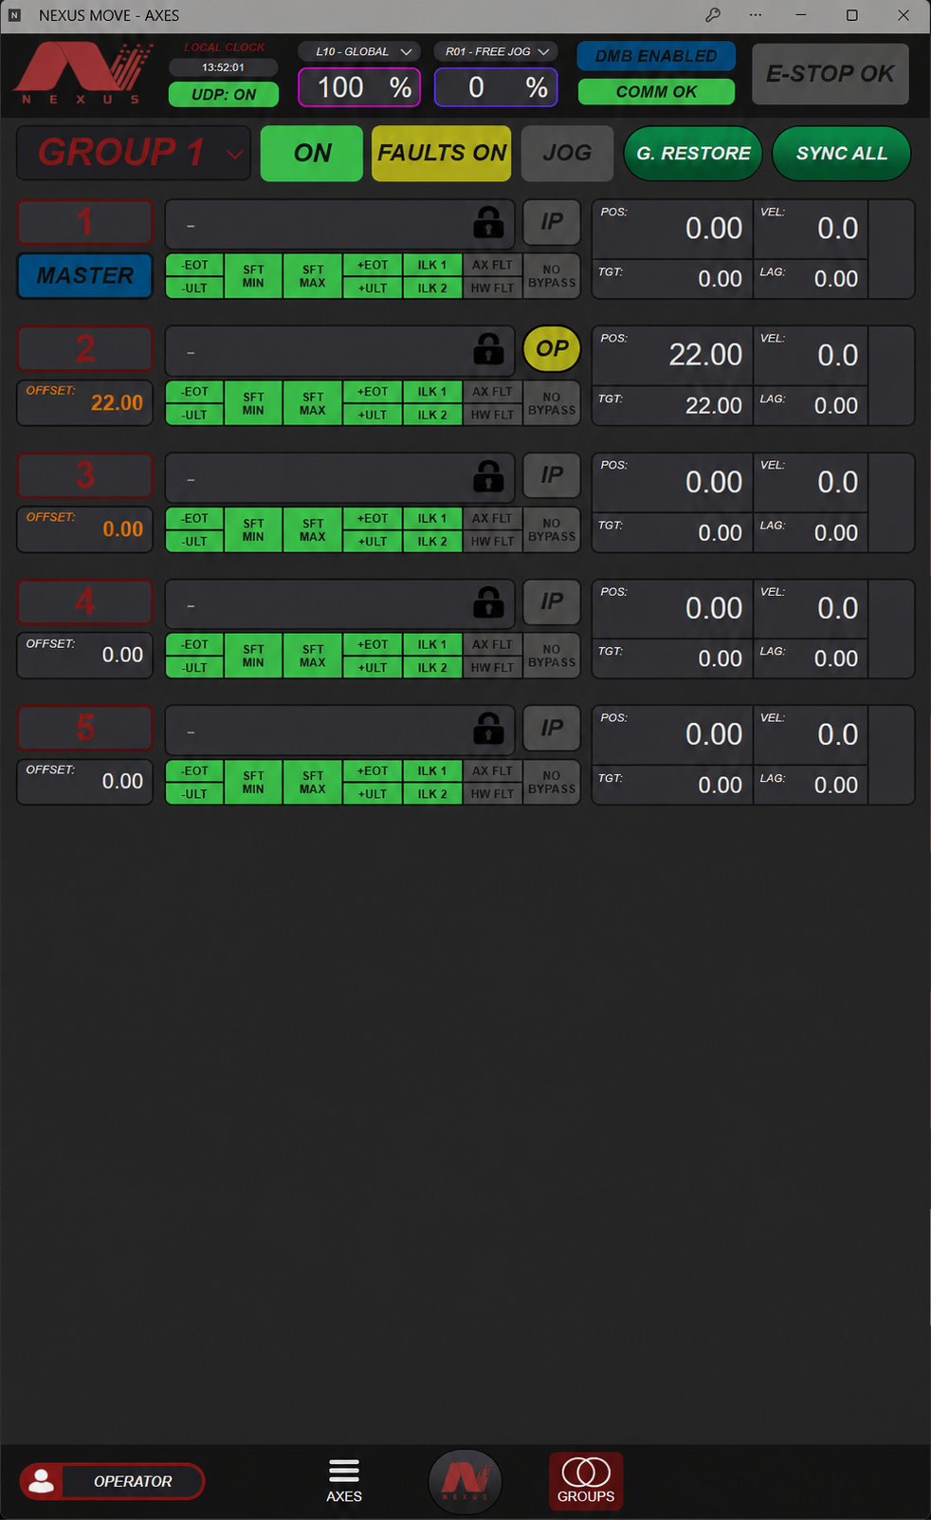This screenshot has height=1520, width=931.
Task: Open the R01 - FREE JOG dropdown
Action: click(x=496, y=51)
